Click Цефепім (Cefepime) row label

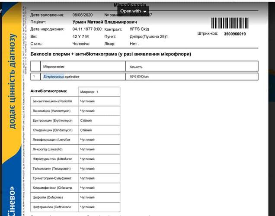pyautogui.click(x=48, y=197)
